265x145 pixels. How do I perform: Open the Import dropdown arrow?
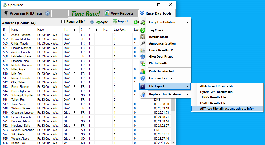pyautogui.click(x=130, y=21)
